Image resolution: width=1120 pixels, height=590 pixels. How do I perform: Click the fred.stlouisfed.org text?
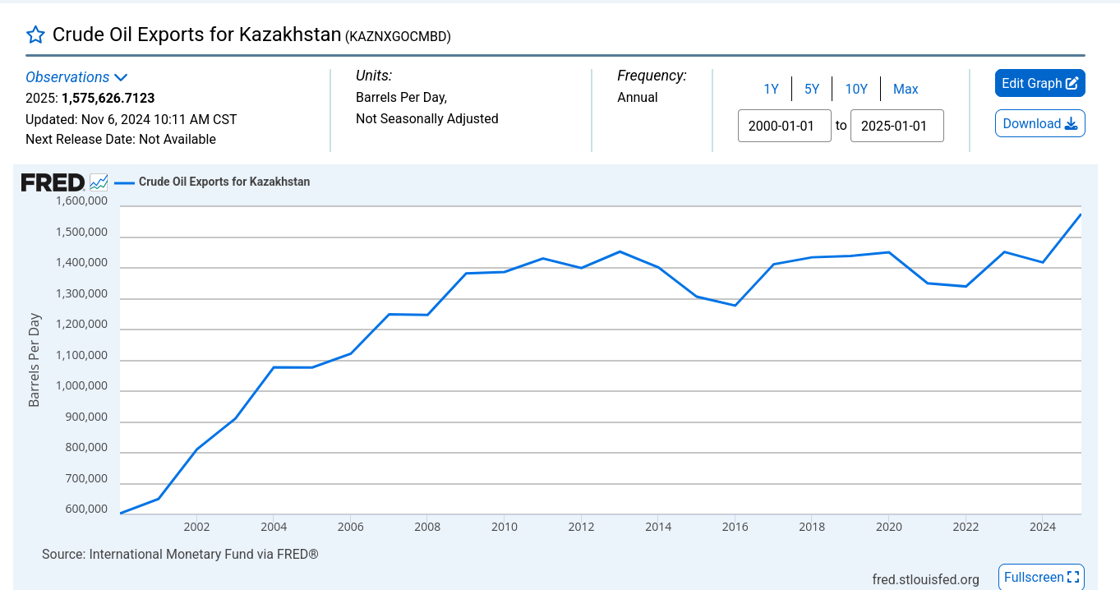point(926,579)
